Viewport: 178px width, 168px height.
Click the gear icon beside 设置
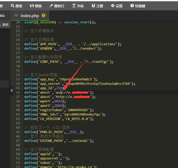pyautogui.click(x=113, y=6)
